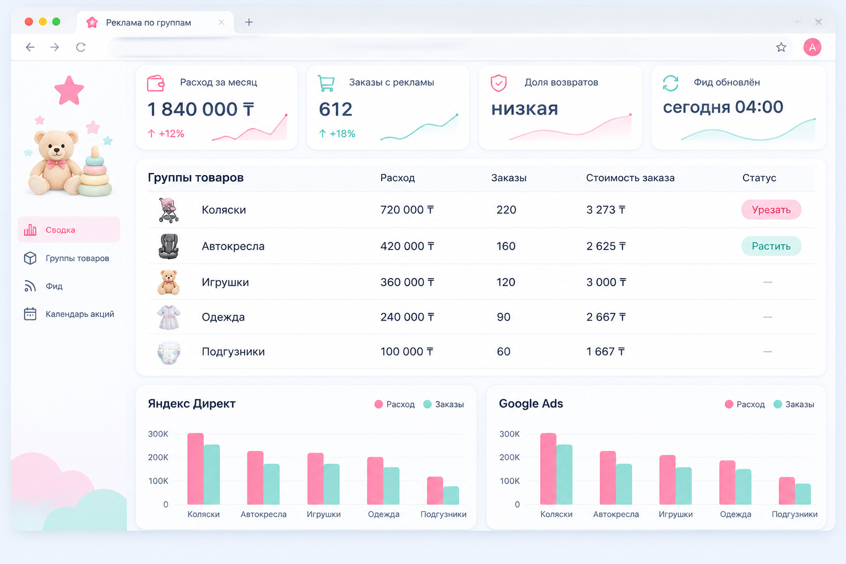This screenshot has height=564, width=846.
Task: Close the Реклама по группам tab
Action: (x=221, y=23)
